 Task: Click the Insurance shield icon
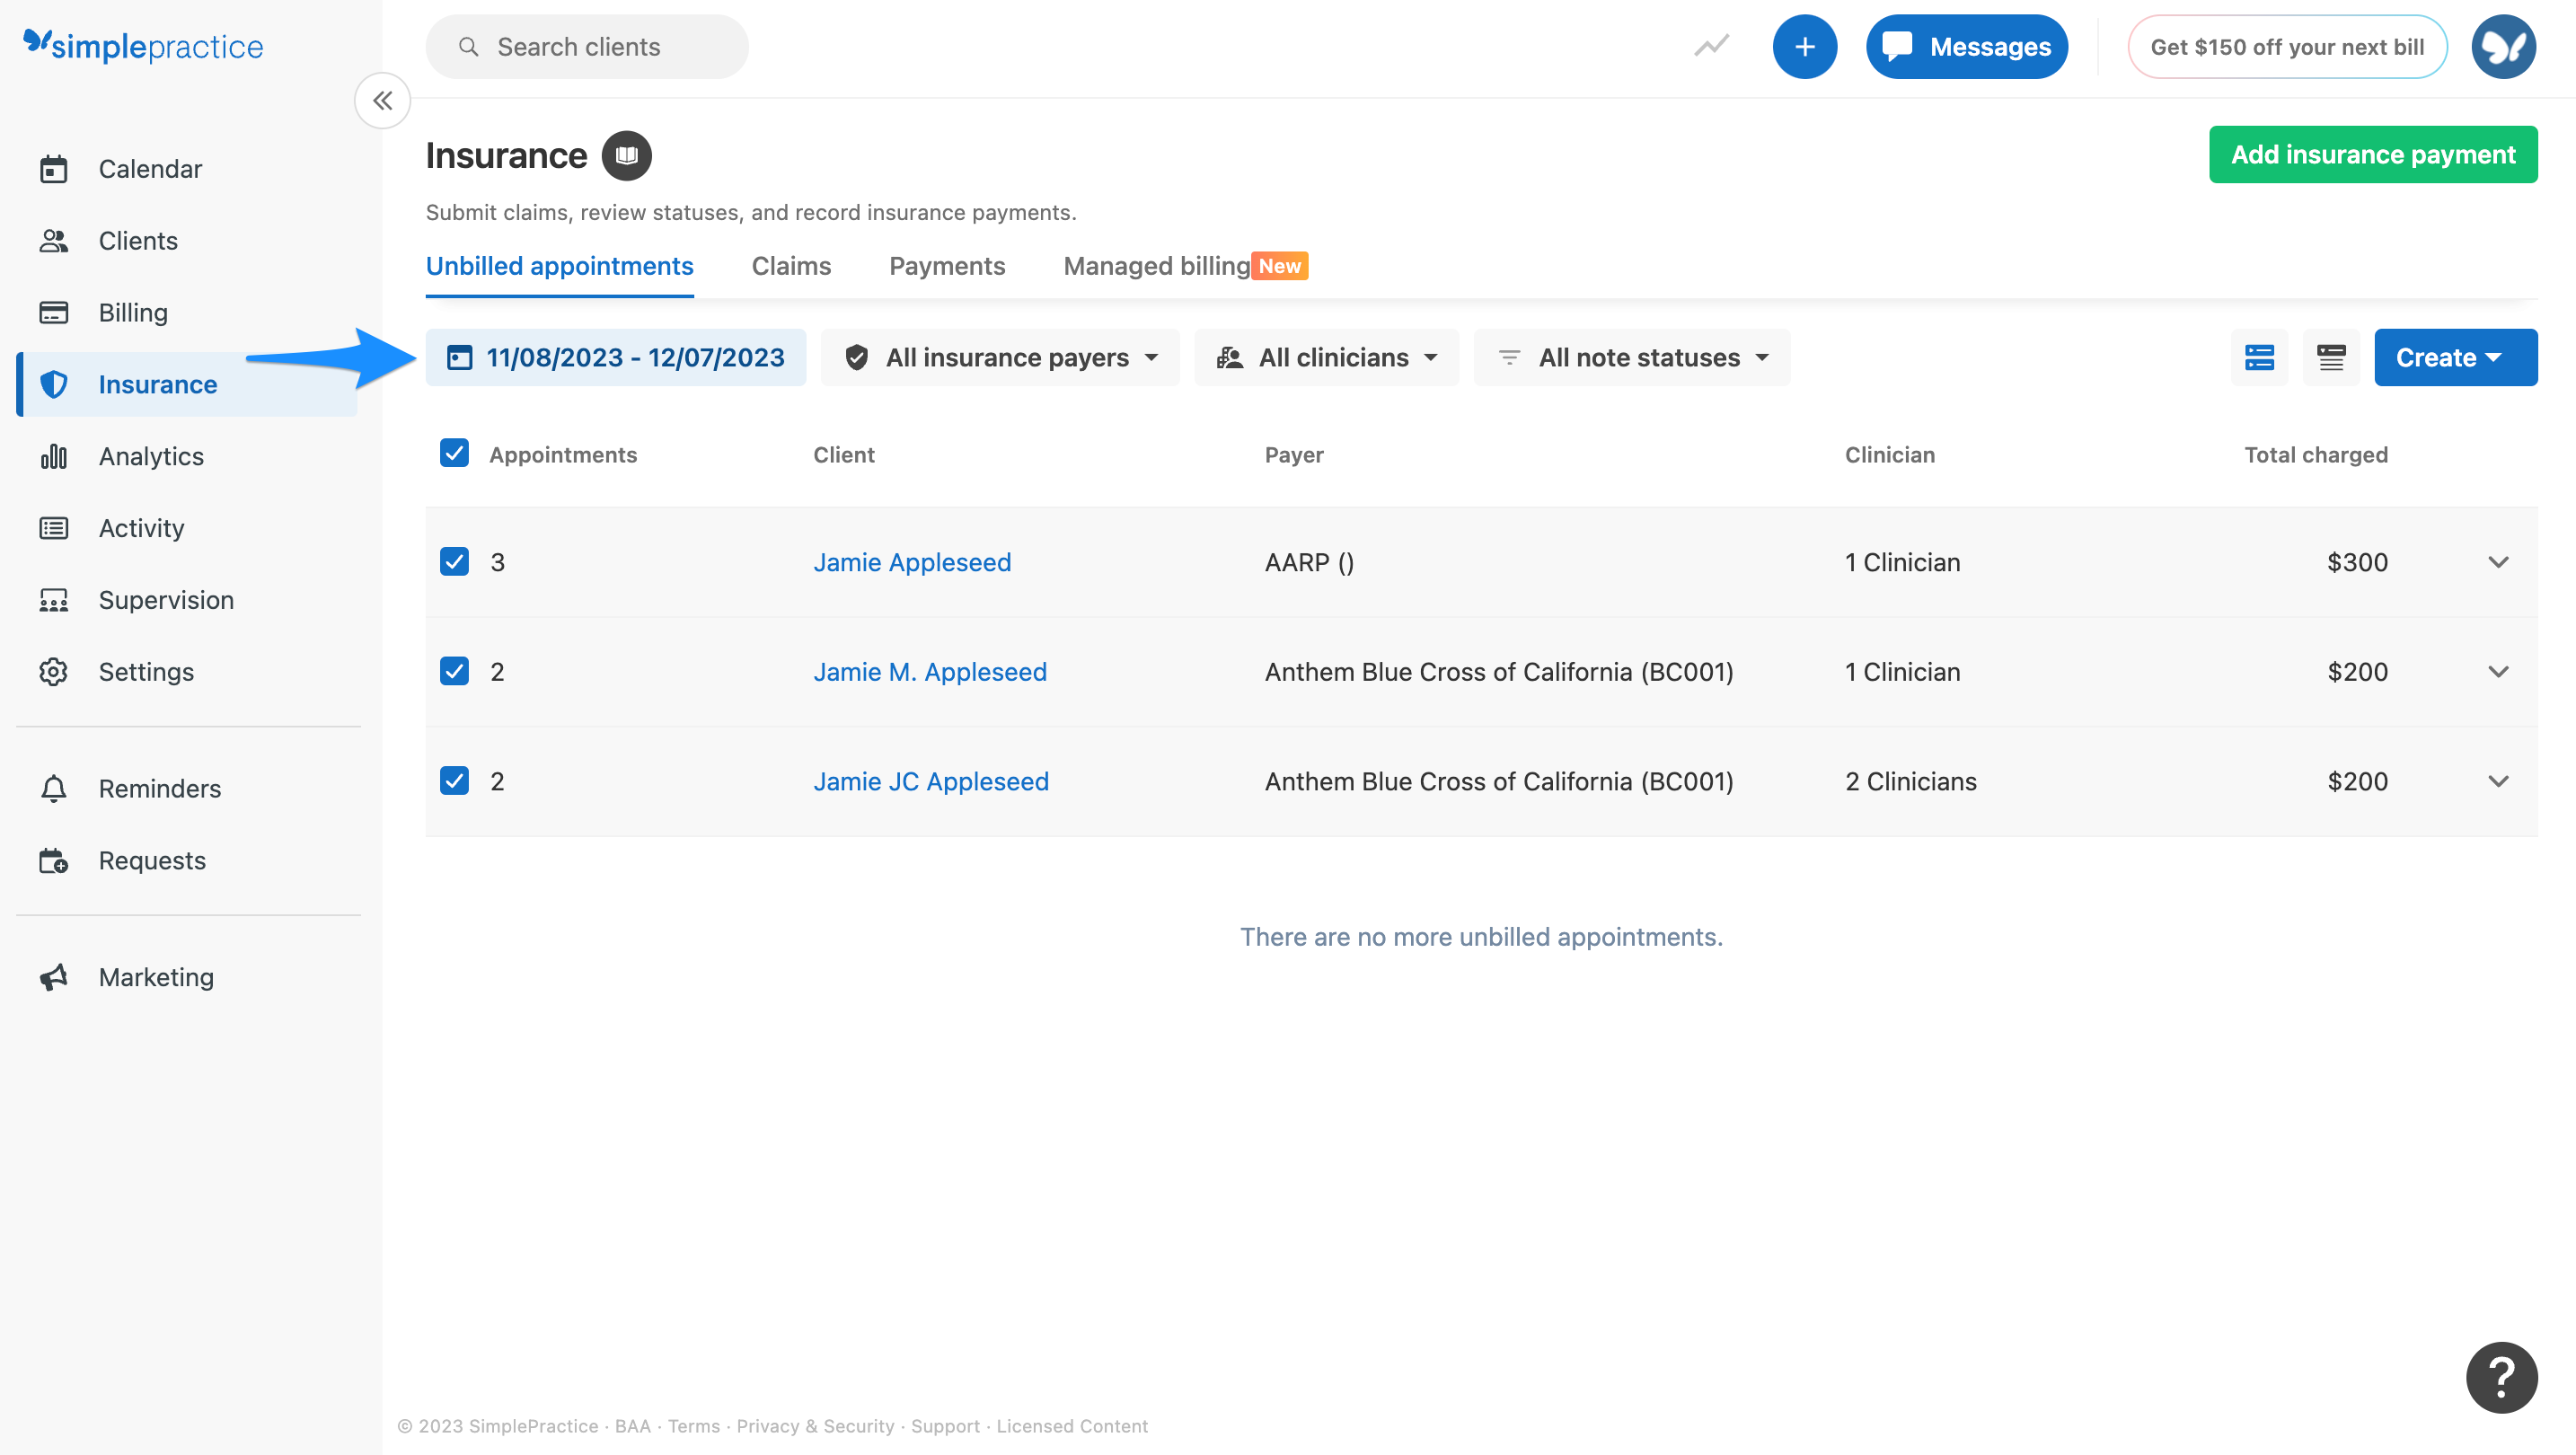point(53,384)
